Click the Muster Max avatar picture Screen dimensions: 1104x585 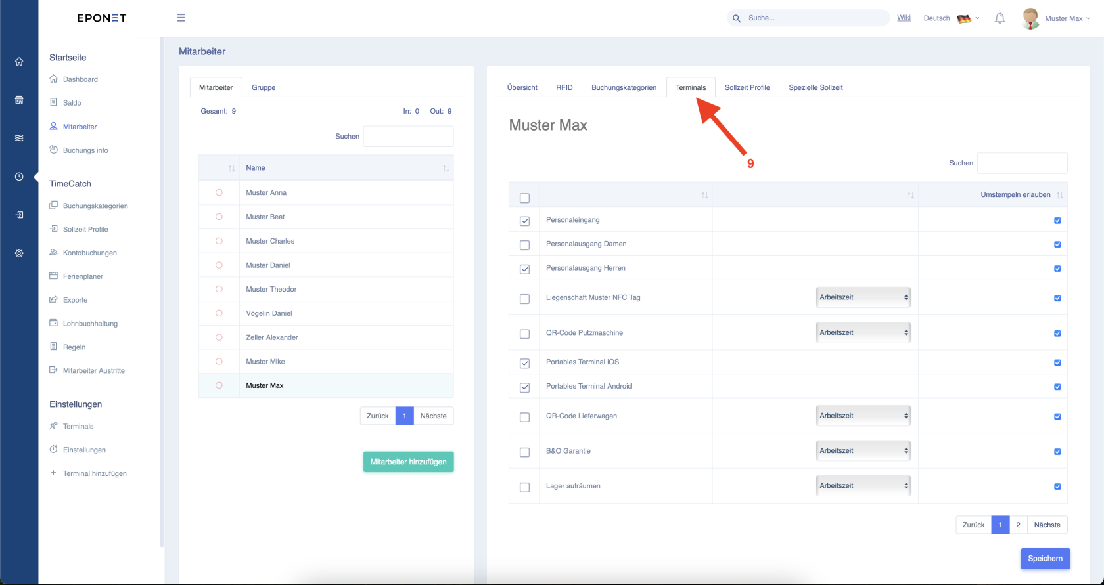[1030, 18]
